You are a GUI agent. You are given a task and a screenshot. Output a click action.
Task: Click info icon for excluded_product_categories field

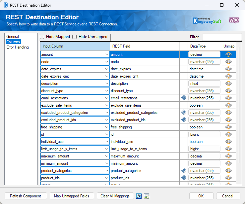tap(184, 112)
